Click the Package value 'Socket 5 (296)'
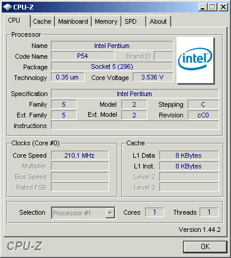Viewport: 231px width, 258px height. coord(112,66)
